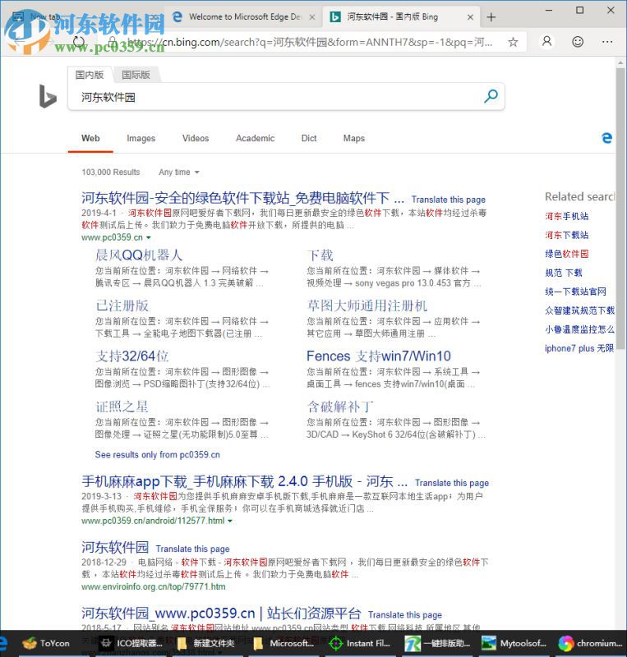
Task: Open the 草图大师通用注册机 sublink
Action: 367,306
